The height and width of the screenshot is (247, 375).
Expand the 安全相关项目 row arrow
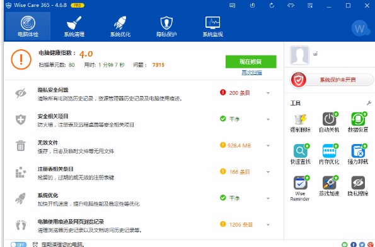tap(268, 119)
